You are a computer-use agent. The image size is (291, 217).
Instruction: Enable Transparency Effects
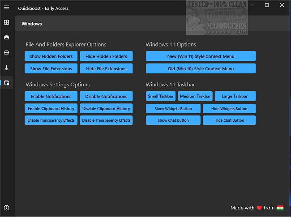tap(51, 120)
